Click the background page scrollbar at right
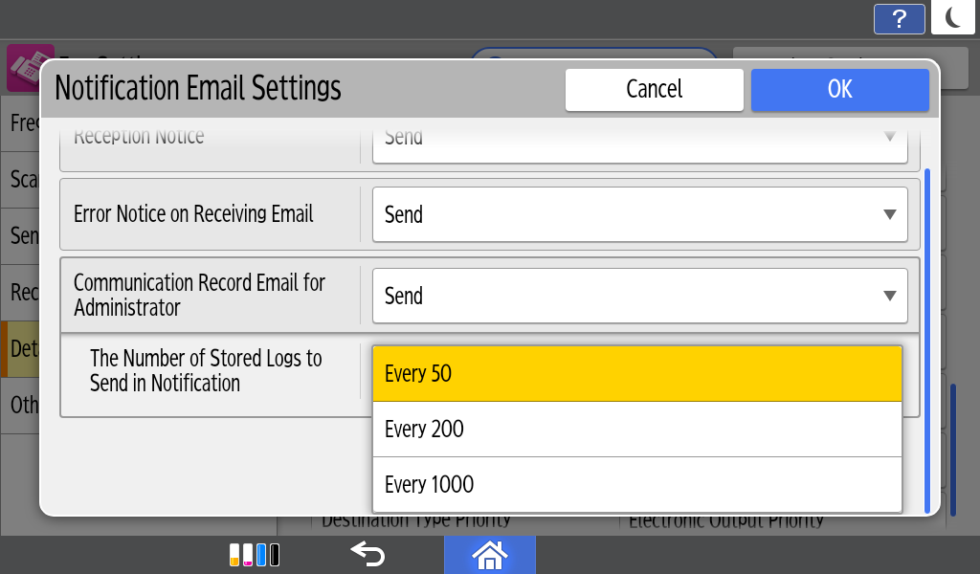980x574 pixels. pyautogui.click(x=952, y=450)
